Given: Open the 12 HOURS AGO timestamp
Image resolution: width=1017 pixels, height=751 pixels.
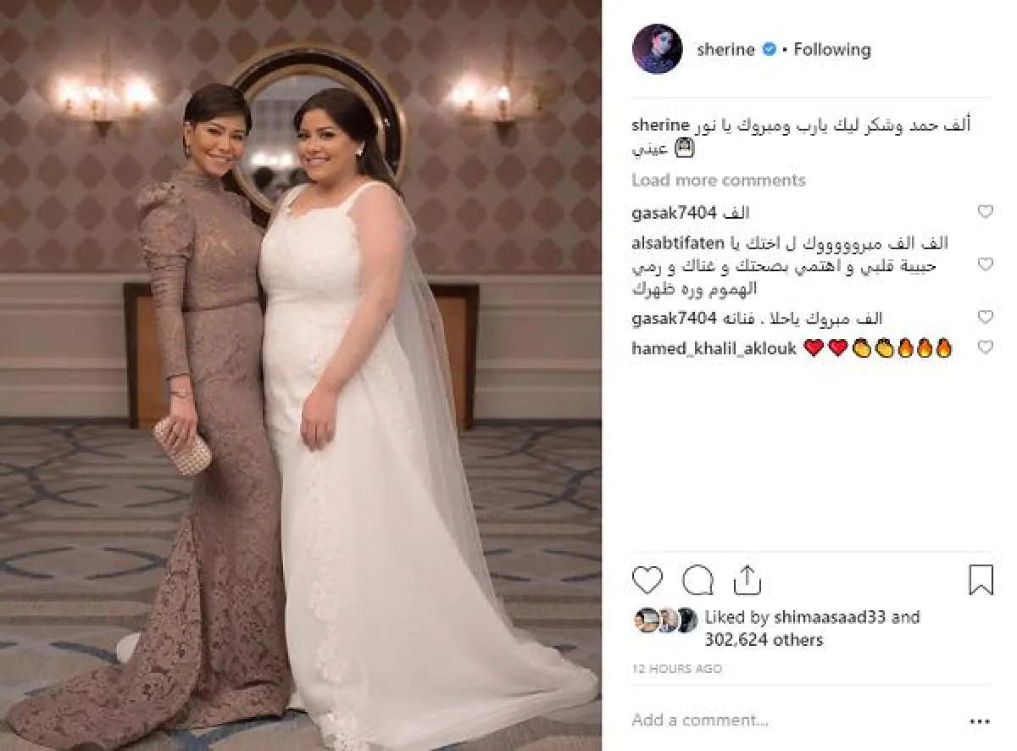Looking at the screenshot, I should 677,669.
